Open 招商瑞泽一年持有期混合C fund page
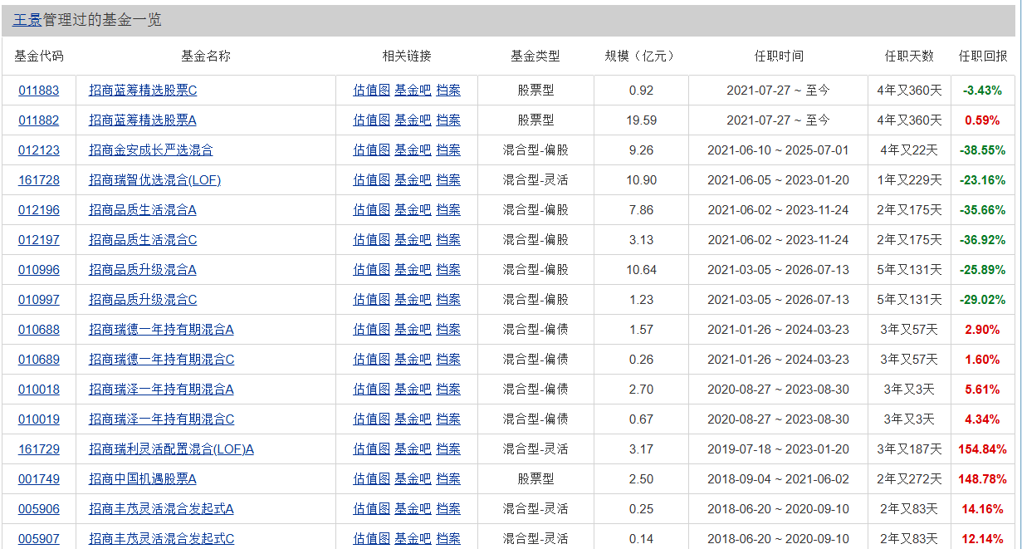Image resolution: width=1022 pixels, height=549 pixels. 162,419
